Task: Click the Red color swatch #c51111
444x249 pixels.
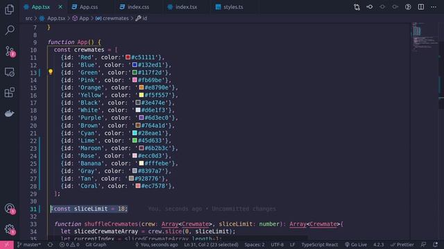Action: tap(128, 57)
